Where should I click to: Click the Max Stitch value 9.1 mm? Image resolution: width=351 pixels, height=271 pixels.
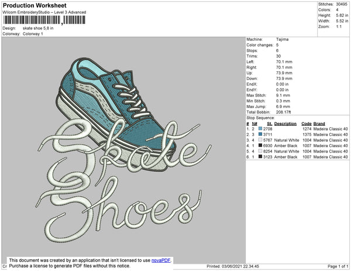coord(283,95)
